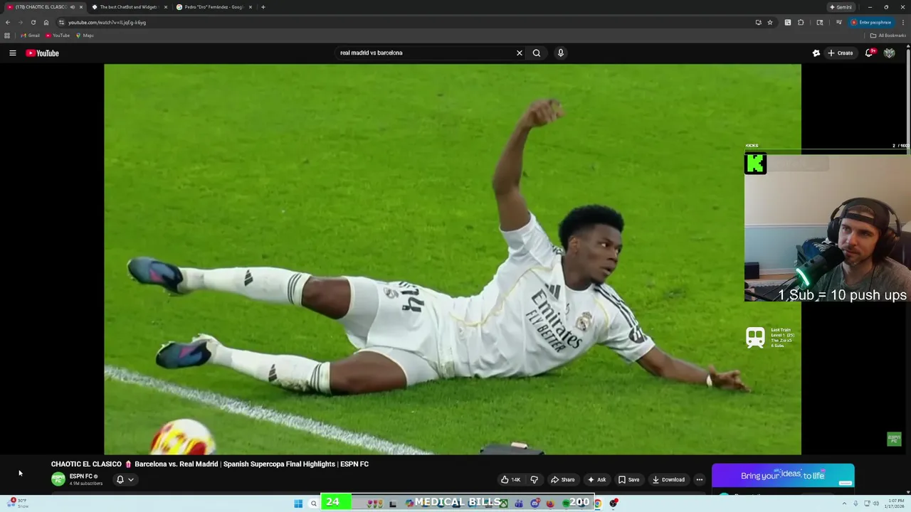The image size is (911, 512).
Task: Click the icon left of Create
Action: tap(816, 53)
